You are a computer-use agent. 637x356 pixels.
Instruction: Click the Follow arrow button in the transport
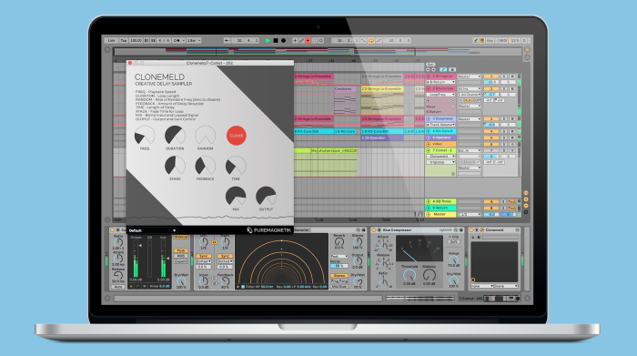click(227, 41)
